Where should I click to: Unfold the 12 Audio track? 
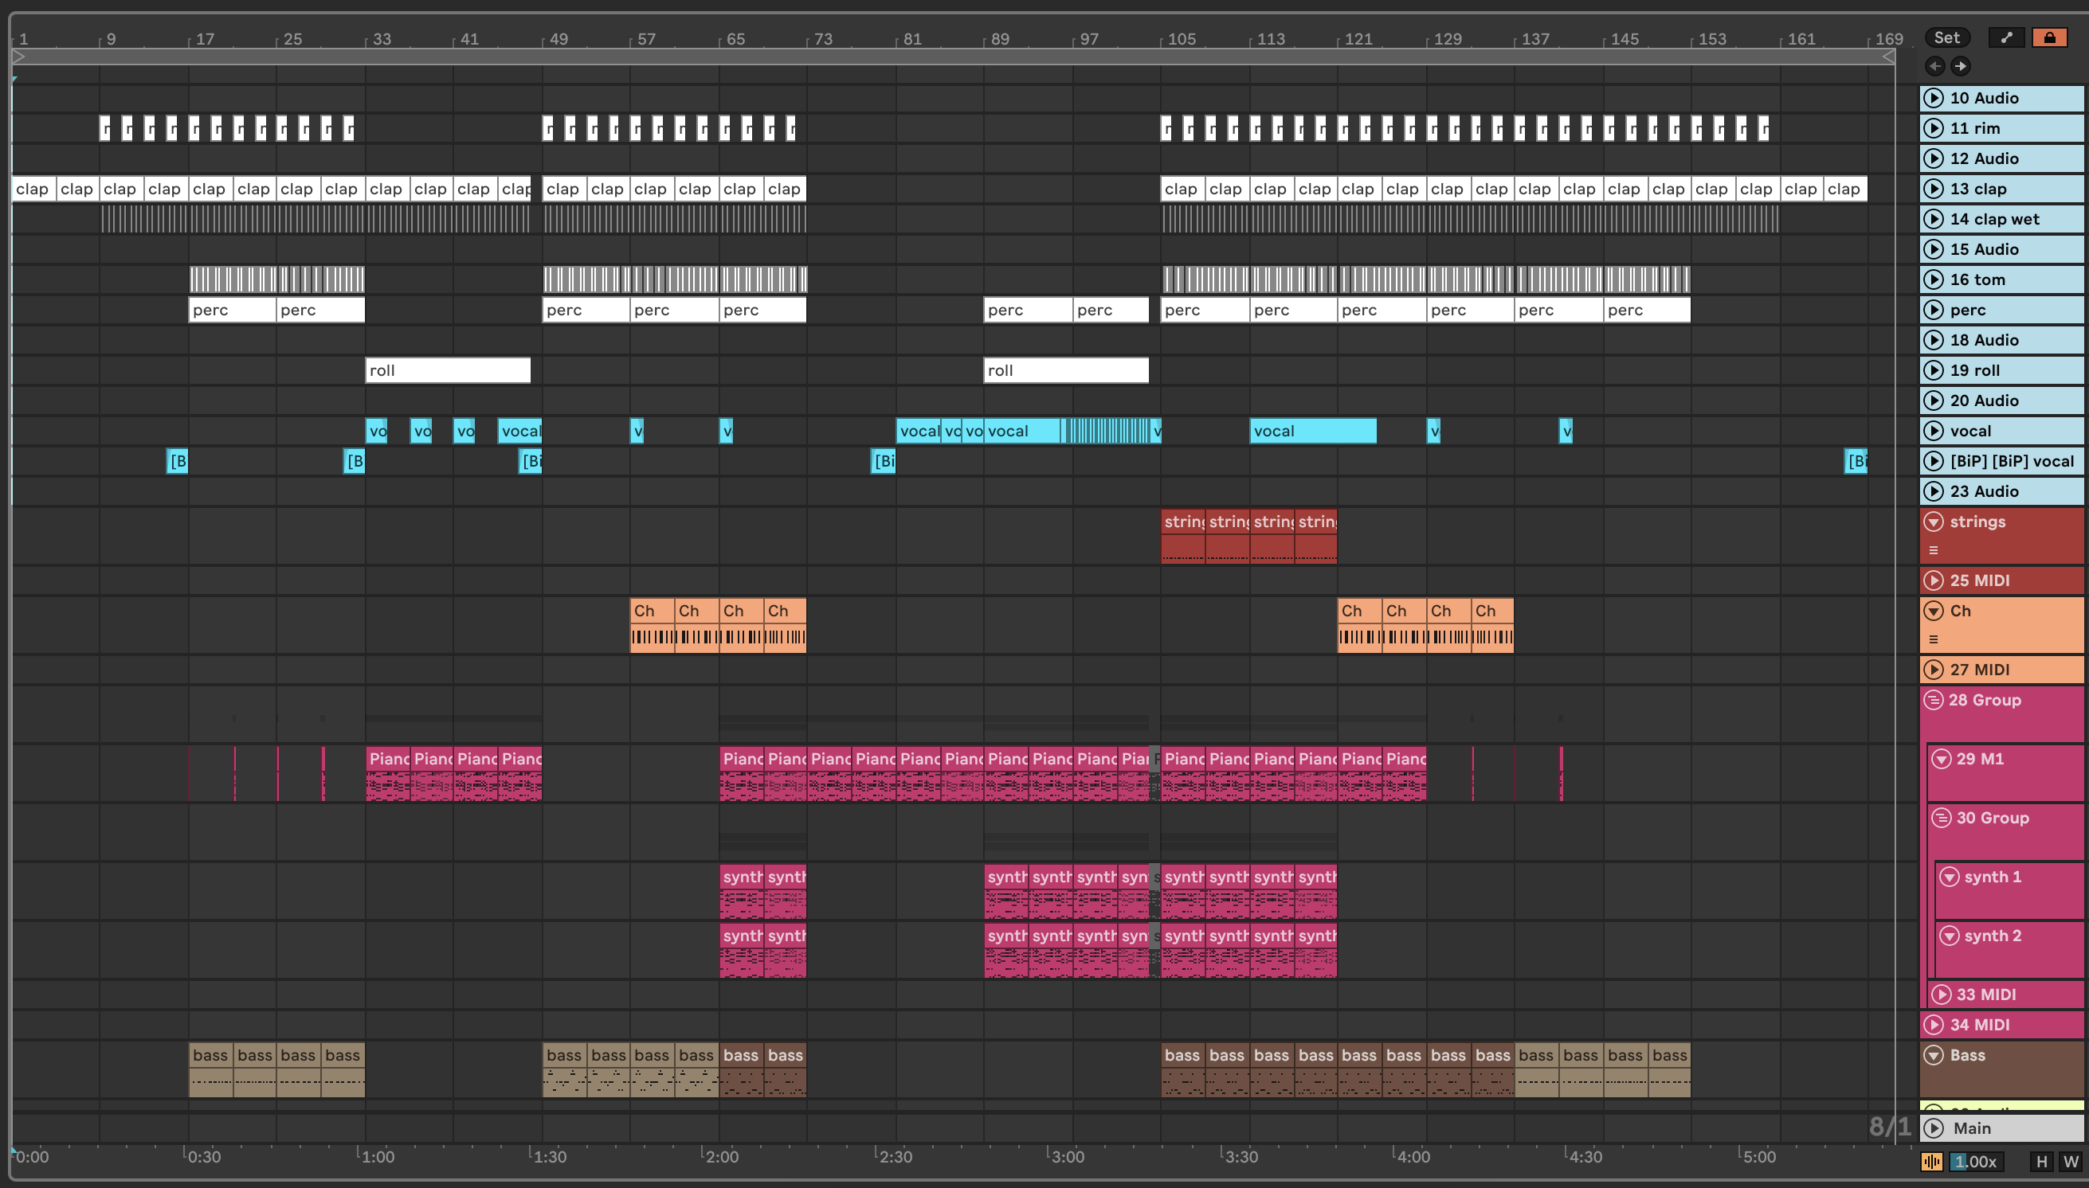pyautogui.click(x=1932, y=158)
